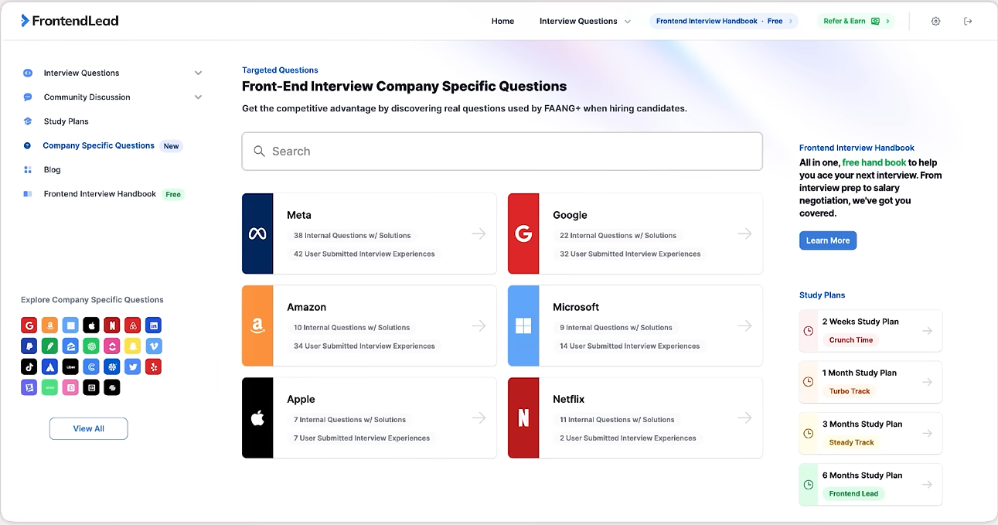This screenshot has height=525, width=998.
Task: Select the Pinterest company icon
Action: 70,387
